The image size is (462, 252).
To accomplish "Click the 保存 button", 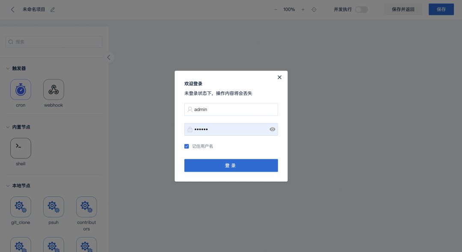I will [x=441, y=9].
